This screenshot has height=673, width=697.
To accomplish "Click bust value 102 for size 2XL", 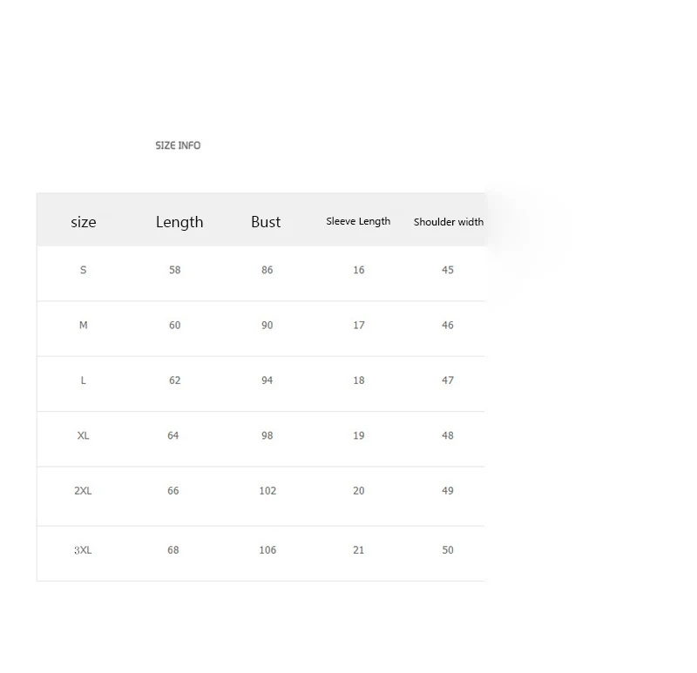I will 267,490.
